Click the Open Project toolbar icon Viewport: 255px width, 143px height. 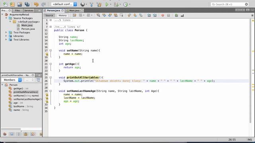(x=20, y=4)
